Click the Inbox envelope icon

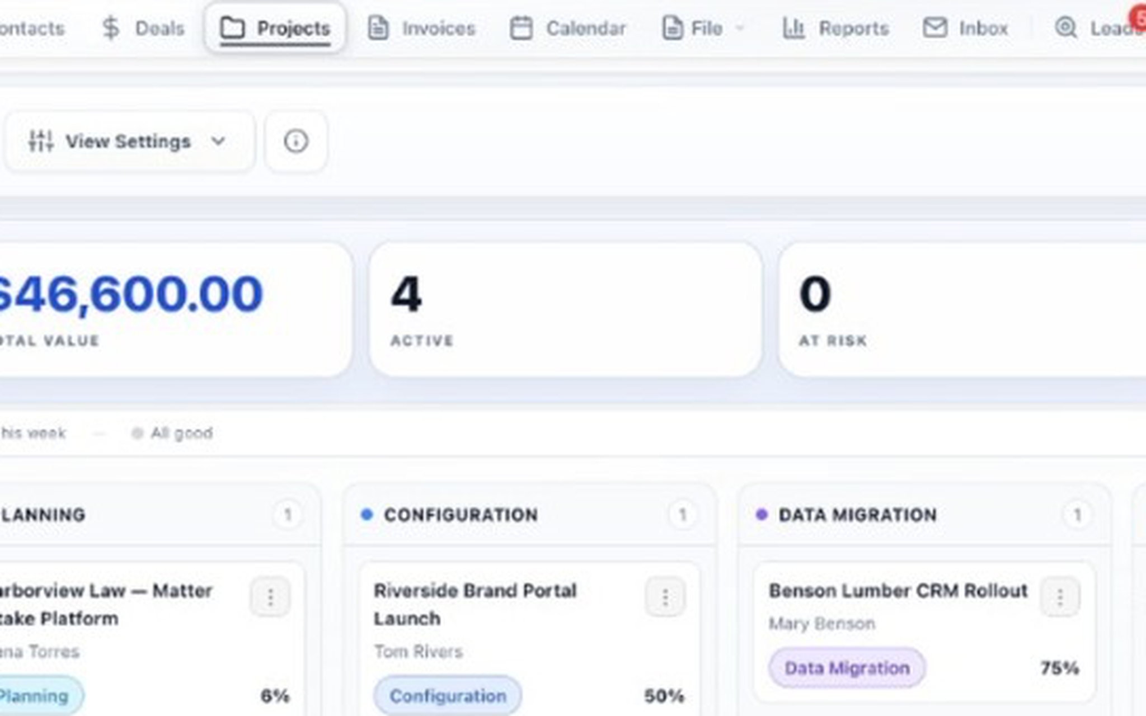click(x=934, y=28)
